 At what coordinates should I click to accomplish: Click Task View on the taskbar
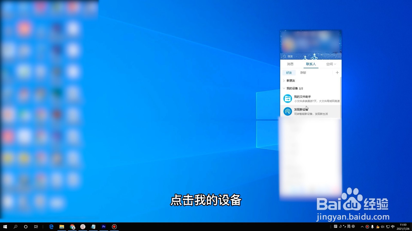(x=36, y=227)
